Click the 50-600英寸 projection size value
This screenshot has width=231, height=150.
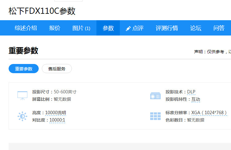pyautogui.click(x=65, y=92)
